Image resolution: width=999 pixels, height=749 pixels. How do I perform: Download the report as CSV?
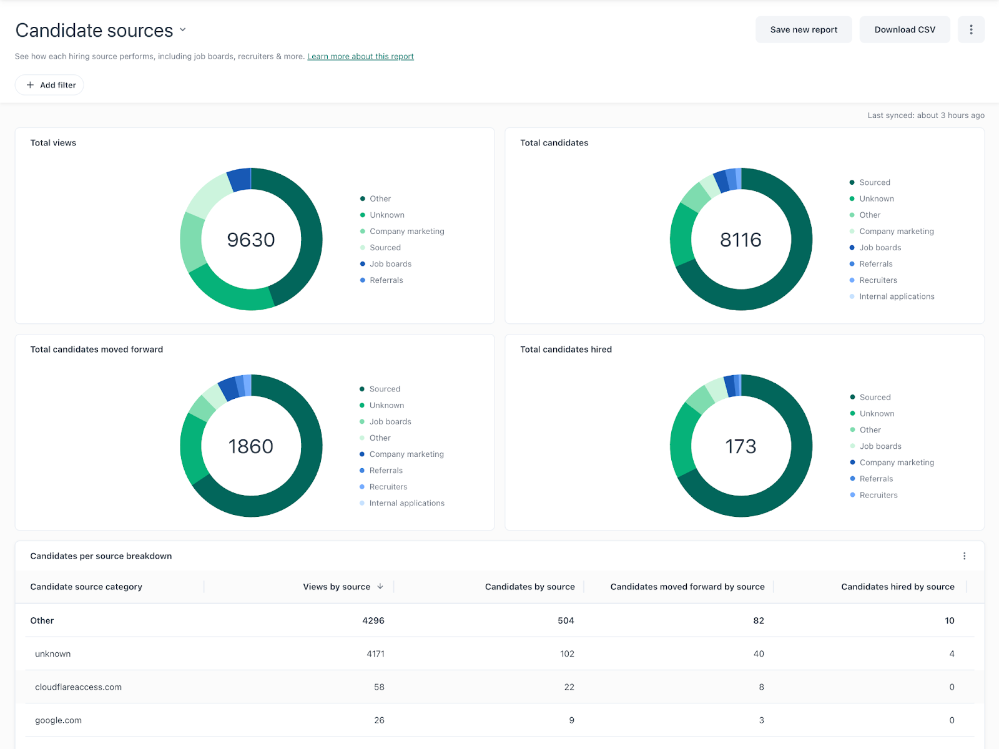pyautogui.click(x=904, y=29)
